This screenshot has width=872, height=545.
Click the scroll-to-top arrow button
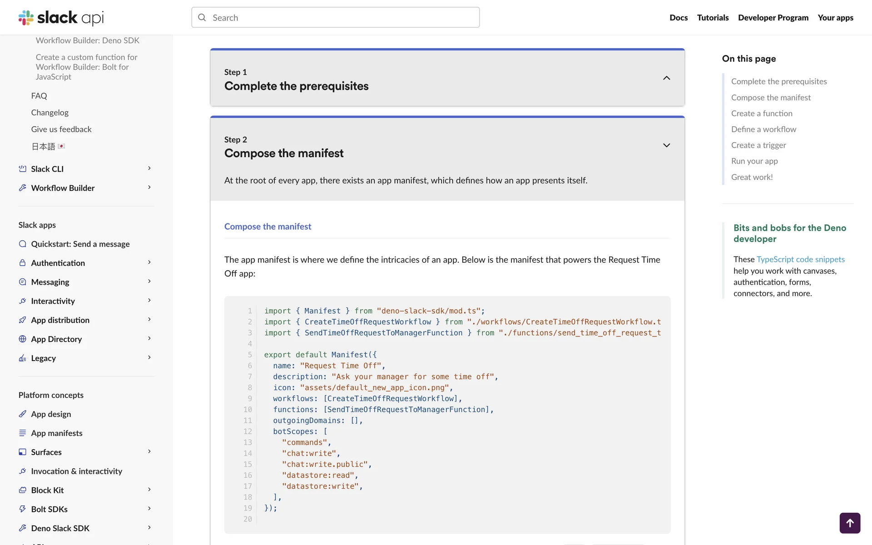pyautogui.click(x=850, y=523)
